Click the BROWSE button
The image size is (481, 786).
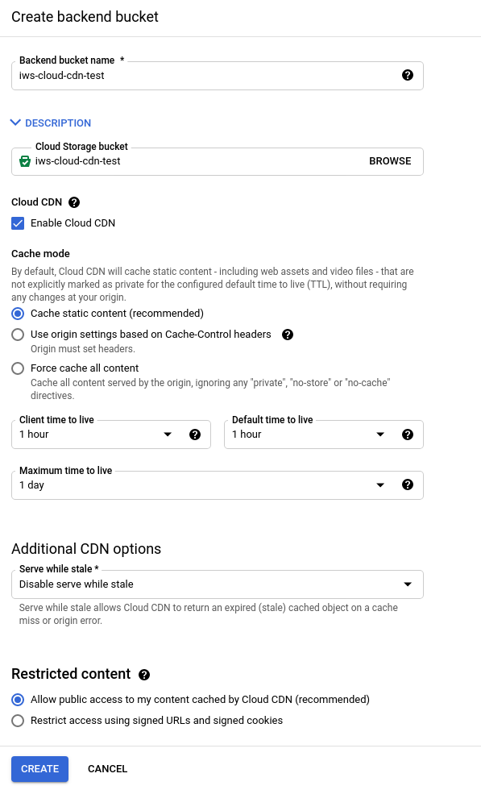coord(390,161)
